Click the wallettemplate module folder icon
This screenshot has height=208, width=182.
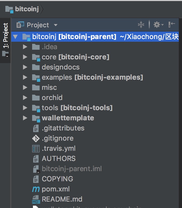(x=36, y=118)
